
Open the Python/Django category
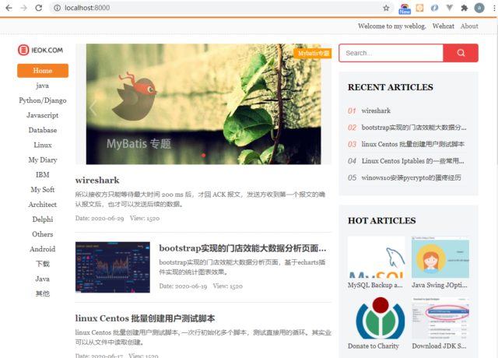coord(43,100)
